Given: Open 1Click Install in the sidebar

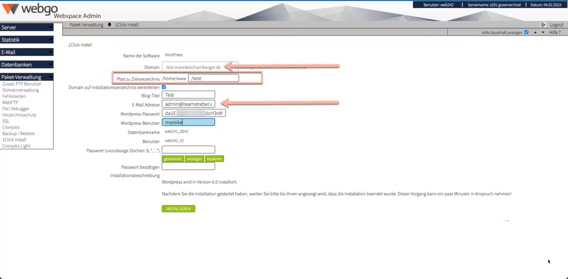Looking at the screenshot, I should 14,140.
